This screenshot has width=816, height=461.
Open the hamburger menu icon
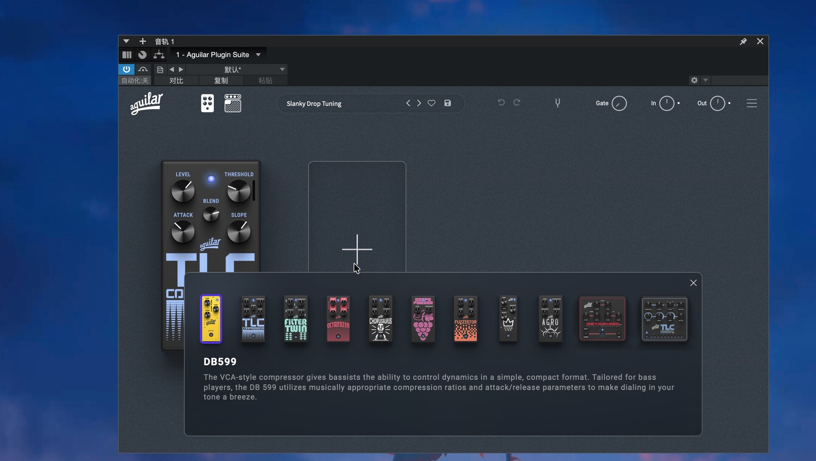pos(751,103)
